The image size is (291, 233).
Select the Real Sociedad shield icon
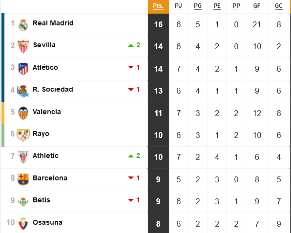23,91
